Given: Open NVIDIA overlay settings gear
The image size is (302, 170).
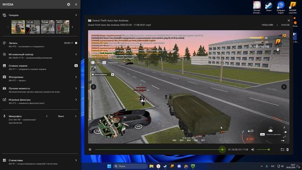Looking at the screenshot, I should pyautogui.click(x=68, y=4).
